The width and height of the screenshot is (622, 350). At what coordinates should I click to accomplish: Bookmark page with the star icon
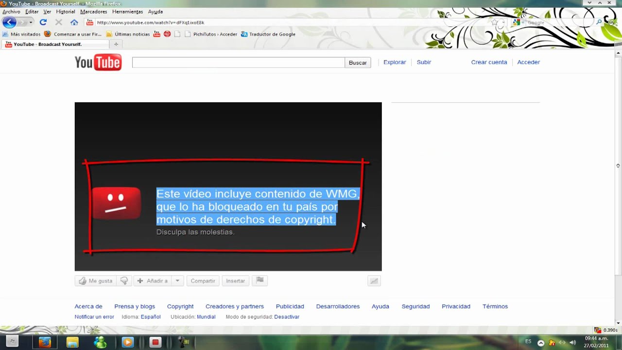(x=495, y=22)
